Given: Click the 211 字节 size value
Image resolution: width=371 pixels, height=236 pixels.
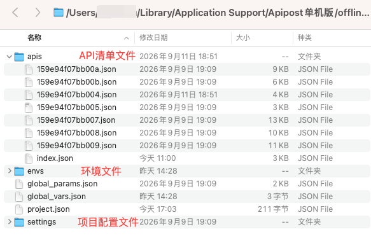Looking at the screenshot, I should click(x=273, y=209).
